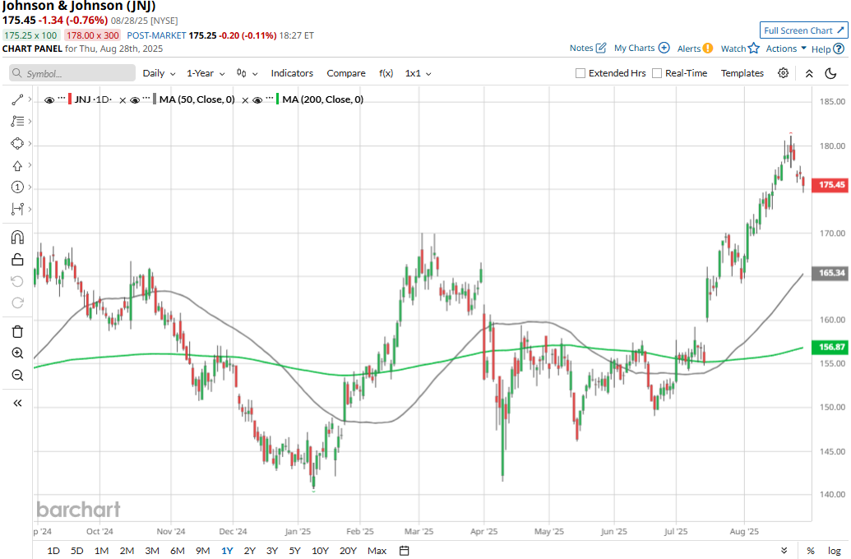Click the 156.87 MA 200 value label
Image resolution: width=851 pixels, height=559 pixels.
coord(830,348)
